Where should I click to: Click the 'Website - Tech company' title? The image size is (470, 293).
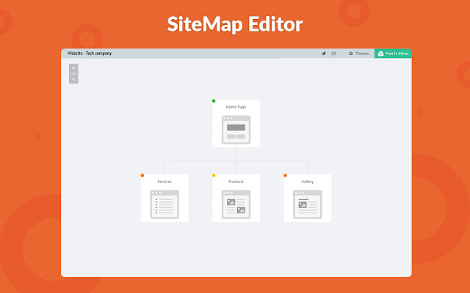pyautogui.click(x=90, y=53)
